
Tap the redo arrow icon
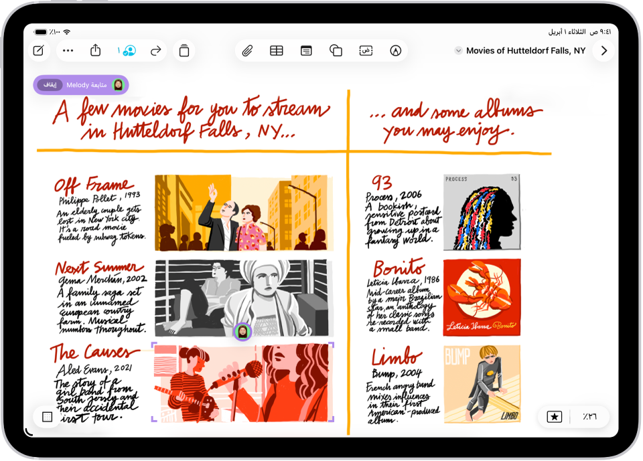coord(156,51)
